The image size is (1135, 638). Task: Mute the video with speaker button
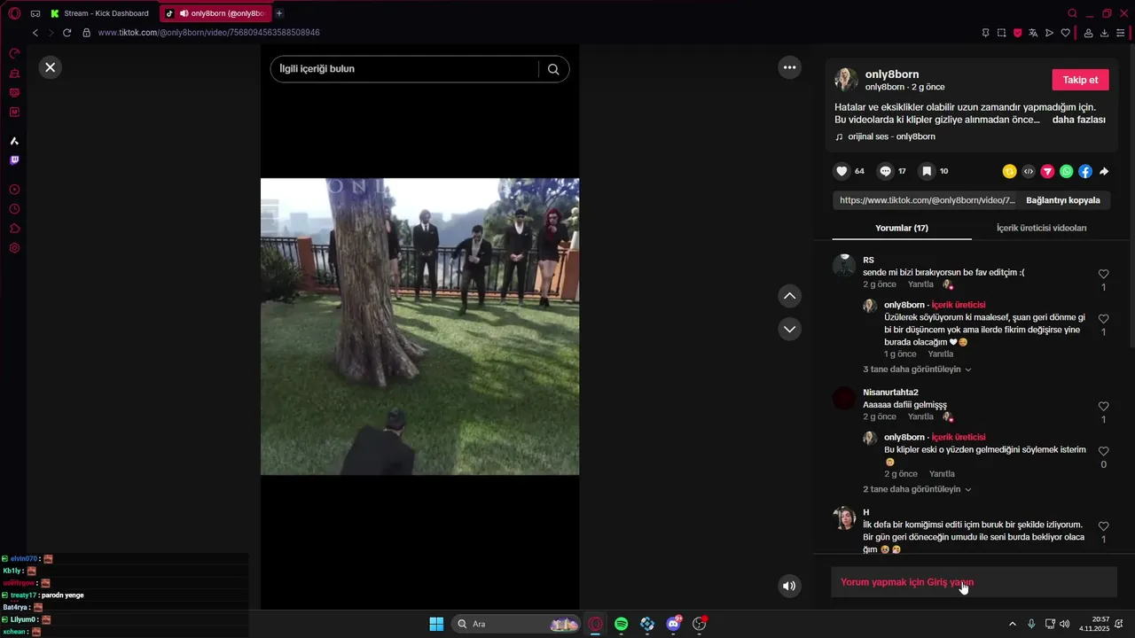(x=789, y=586)
